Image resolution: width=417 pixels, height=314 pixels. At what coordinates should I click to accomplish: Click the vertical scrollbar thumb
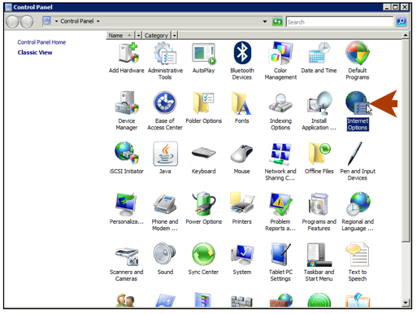(406, 141)
